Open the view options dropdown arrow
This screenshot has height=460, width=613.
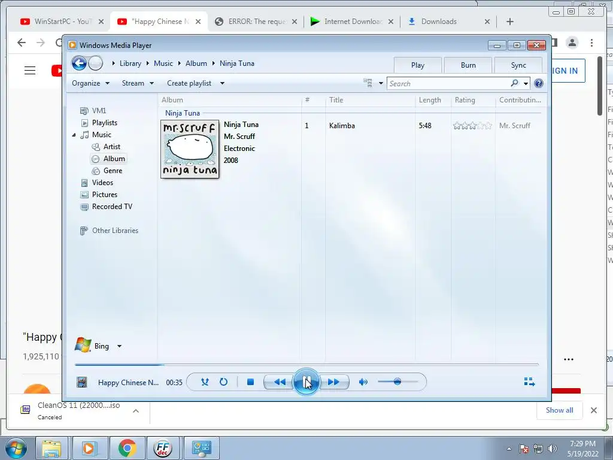tap(381, 83)
